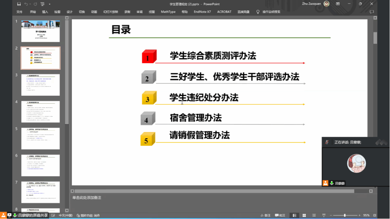Start slideshow from beginning via quick access icon
This screenshot has width=390, height=219.
[x=42, y=4]
